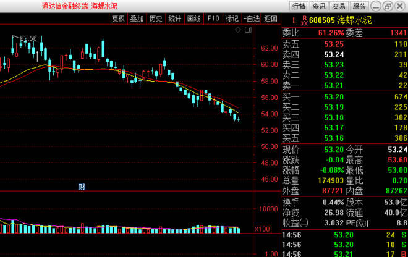Open the 行情 quotes menu
This screenshot has width=408, height=257.
coord(299,6)
